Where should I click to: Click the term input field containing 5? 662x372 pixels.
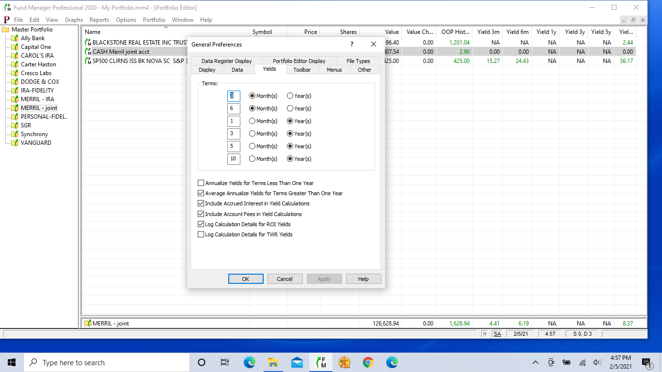(x=234, y=146)
